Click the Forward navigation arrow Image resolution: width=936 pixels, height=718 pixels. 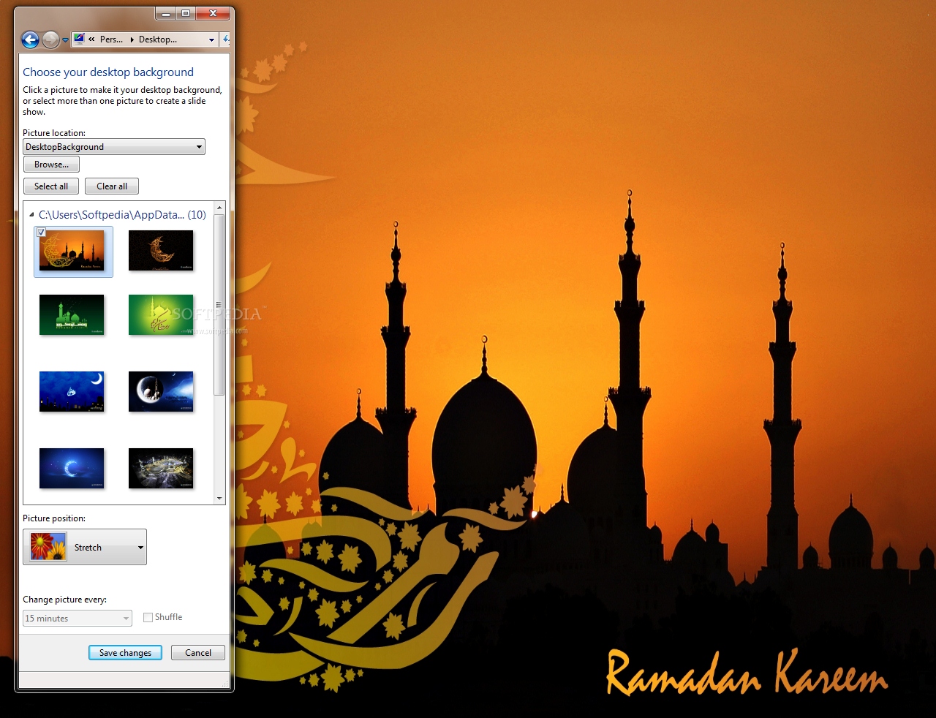[x=50, y=39]
